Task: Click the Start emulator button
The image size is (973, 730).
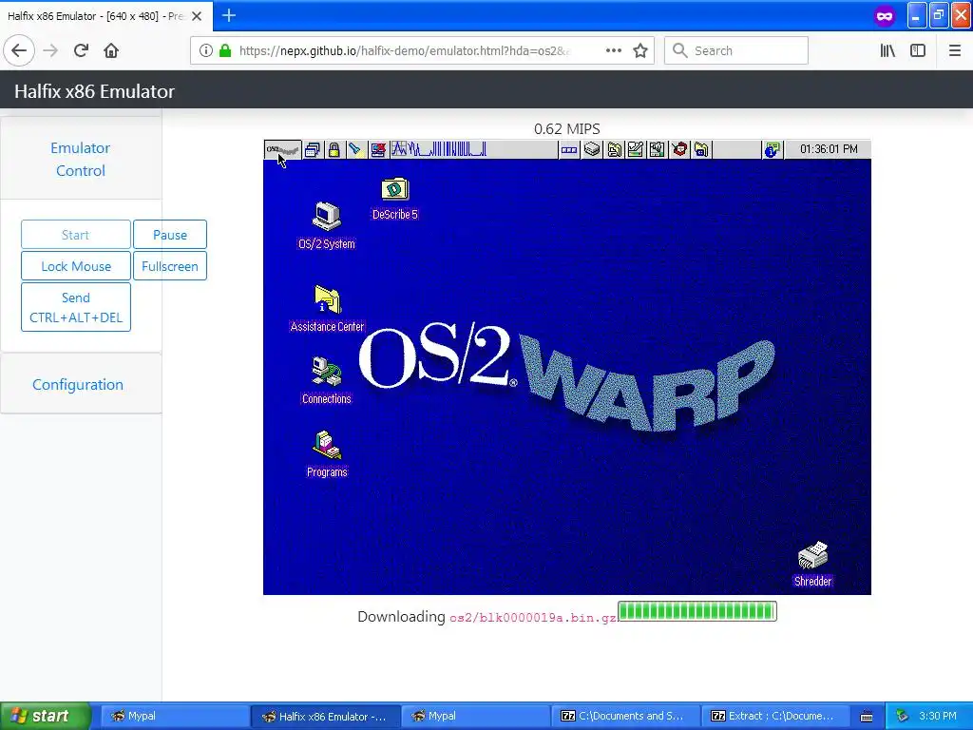Action: (x=76, y=235)
